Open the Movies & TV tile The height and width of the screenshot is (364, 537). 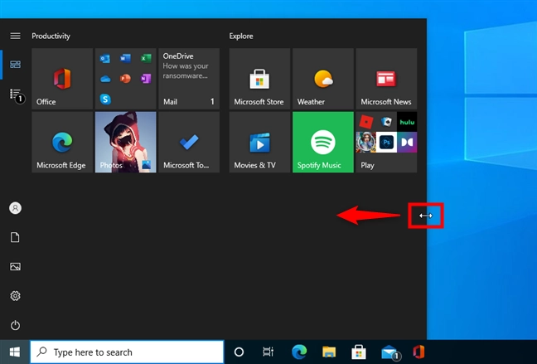pos(259,142)
